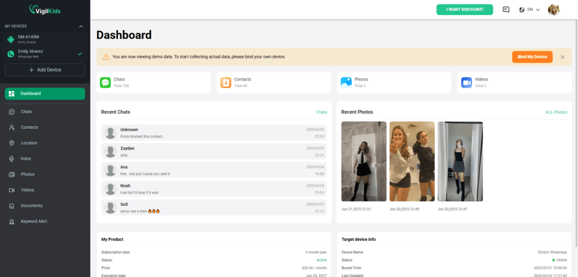Click the green Chats summary icon

[x=105, y=82]
